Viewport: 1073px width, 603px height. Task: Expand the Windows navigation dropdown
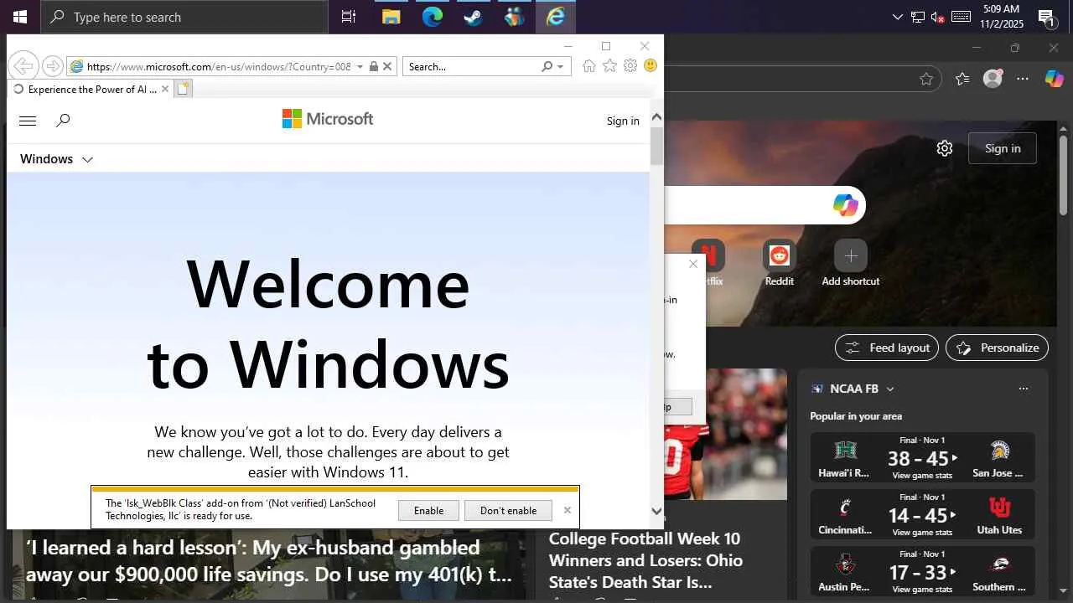[56, 159]
